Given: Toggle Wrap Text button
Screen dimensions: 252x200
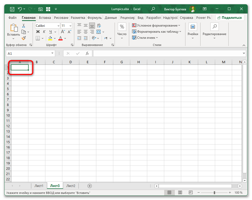Looking at the screenshot, I should click(x=99, y=25).
